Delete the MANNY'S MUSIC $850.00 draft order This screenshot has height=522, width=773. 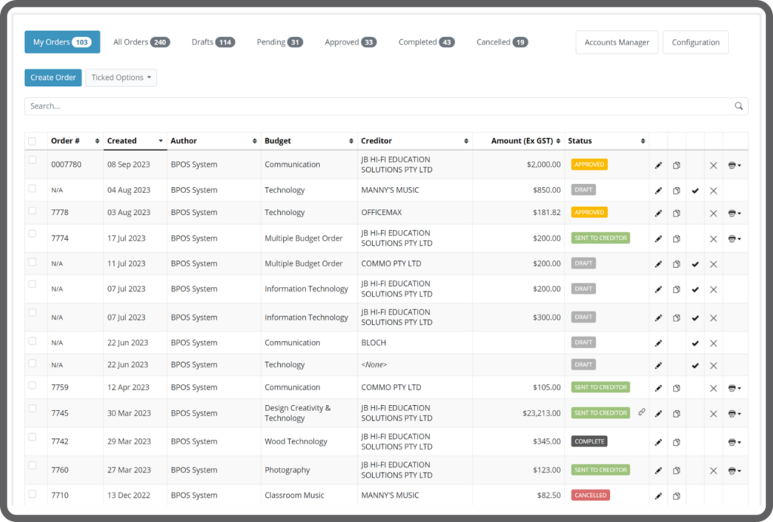pos(713,191)
